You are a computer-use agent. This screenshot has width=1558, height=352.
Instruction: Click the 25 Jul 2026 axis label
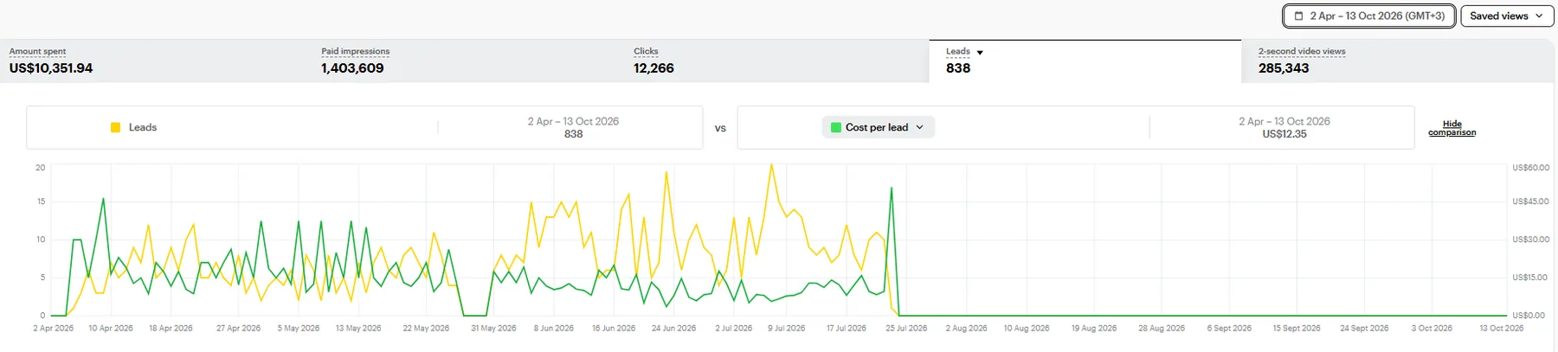coord(906,329)
